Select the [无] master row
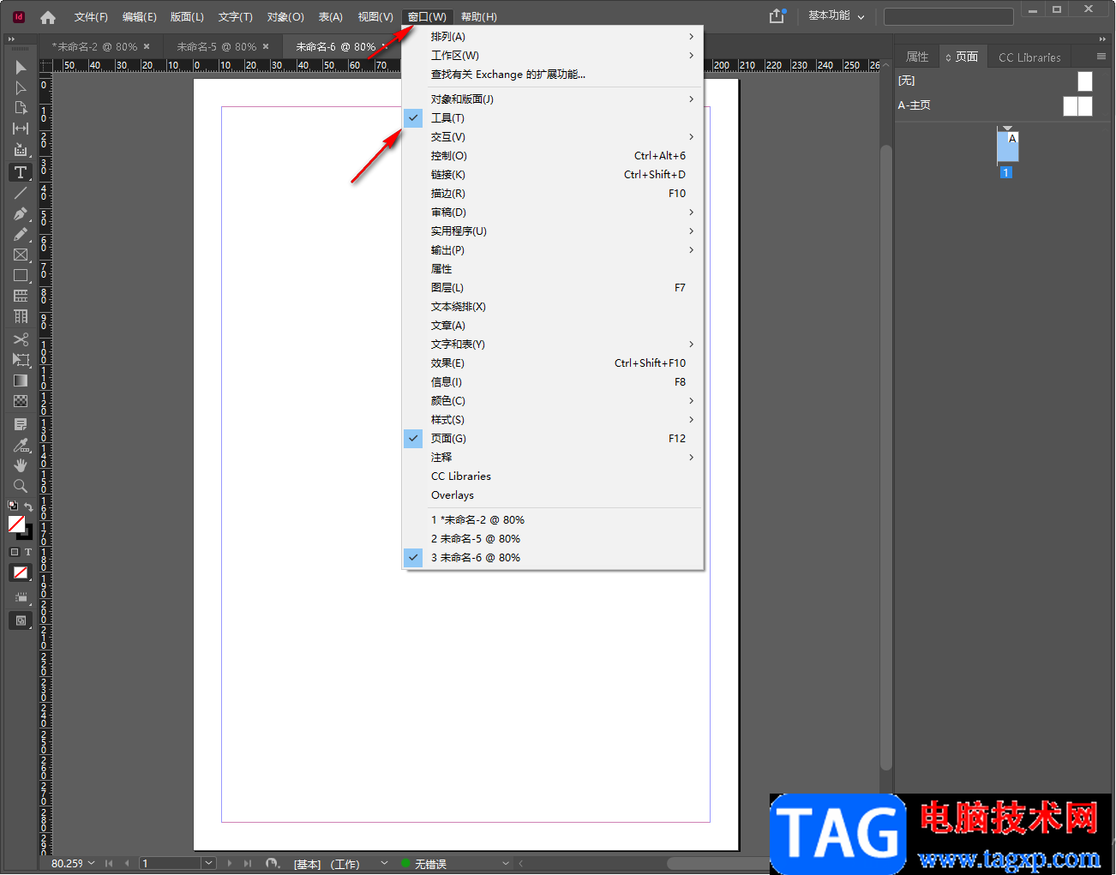 [x=995, y=81]
